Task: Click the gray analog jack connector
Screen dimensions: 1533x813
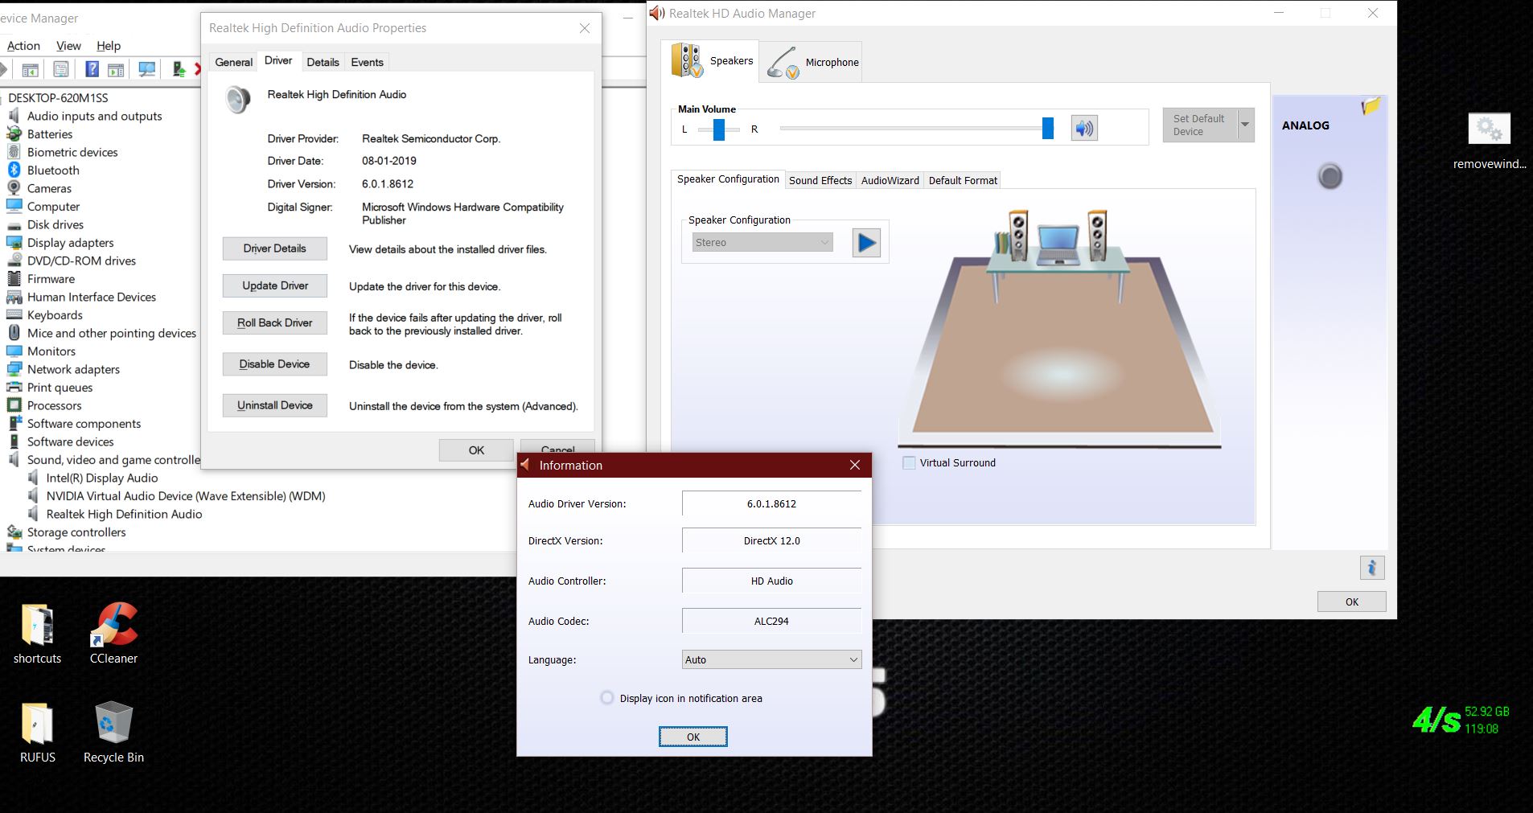Action: tap(1330, 177)
